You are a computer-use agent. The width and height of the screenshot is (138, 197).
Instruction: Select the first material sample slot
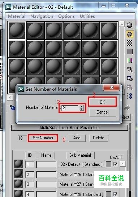[17, 30]
